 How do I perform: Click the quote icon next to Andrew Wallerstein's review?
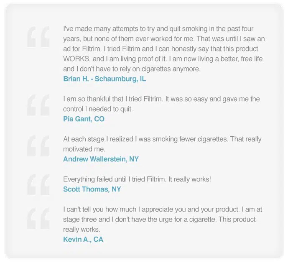38,146
